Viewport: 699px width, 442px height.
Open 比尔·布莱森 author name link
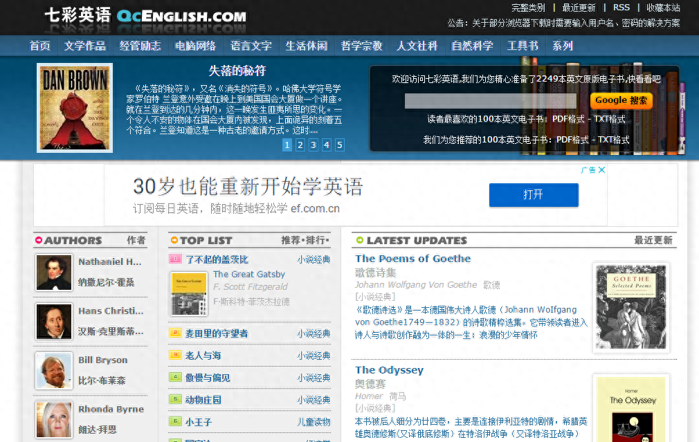click(x=102, y=380)
